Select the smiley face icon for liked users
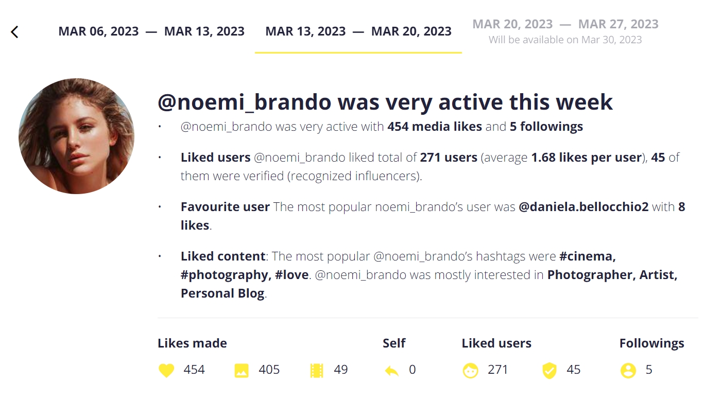The width and height of the screenshot is (721, 399). click(x=470, y=370)
